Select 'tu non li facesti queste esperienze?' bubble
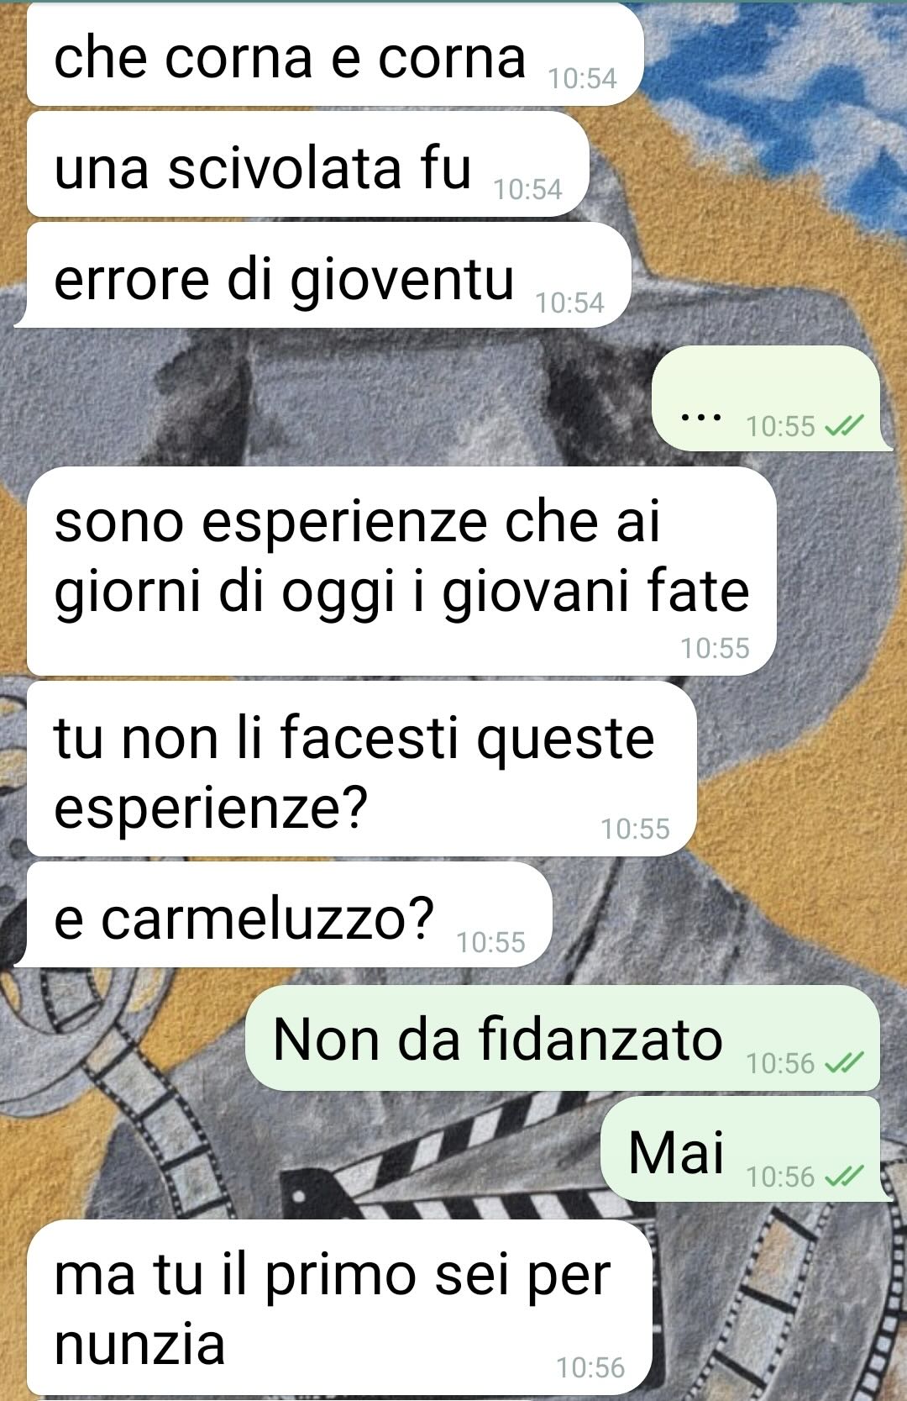The image size is (907, 1401). 362,769
